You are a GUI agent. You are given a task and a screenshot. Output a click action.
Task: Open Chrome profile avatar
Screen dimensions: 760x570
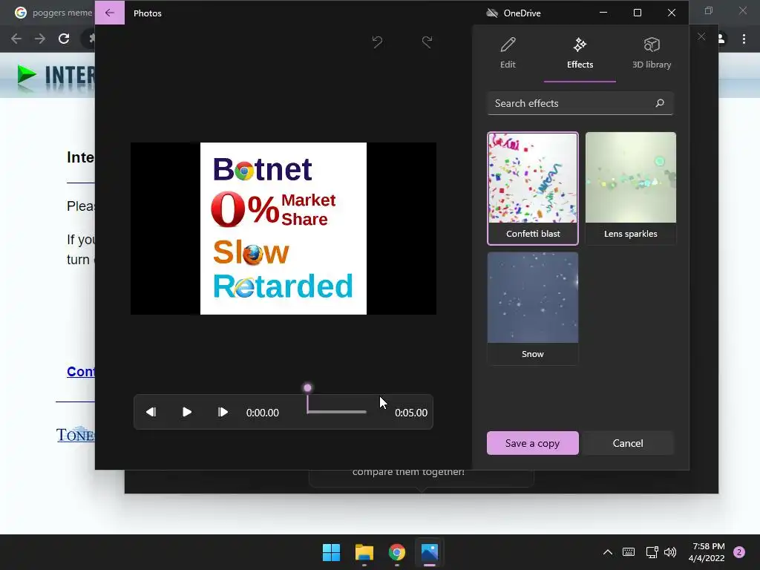(721, 39)
